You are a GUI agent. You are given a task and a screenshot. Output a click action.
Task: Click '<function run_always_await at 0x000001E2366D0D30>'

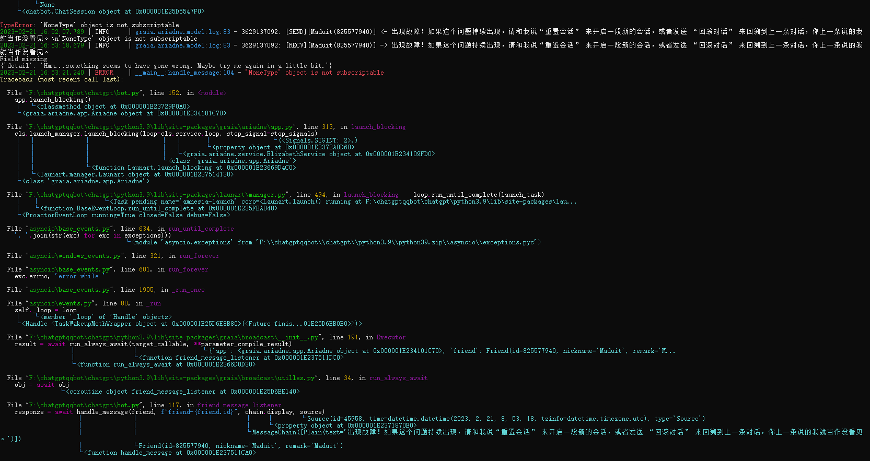tap(166, 364)
